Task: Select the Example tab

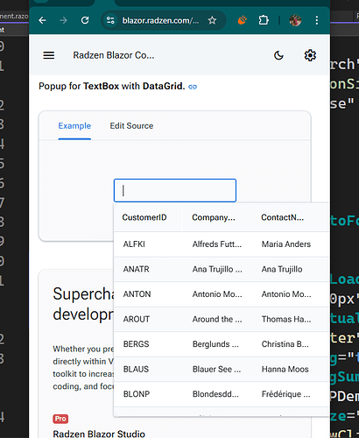Action: [x=74, y=126]
